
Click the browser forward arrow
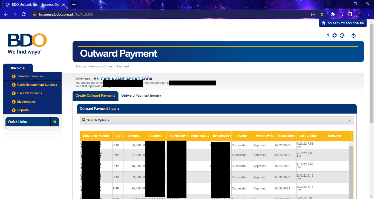tap(15, 14)
